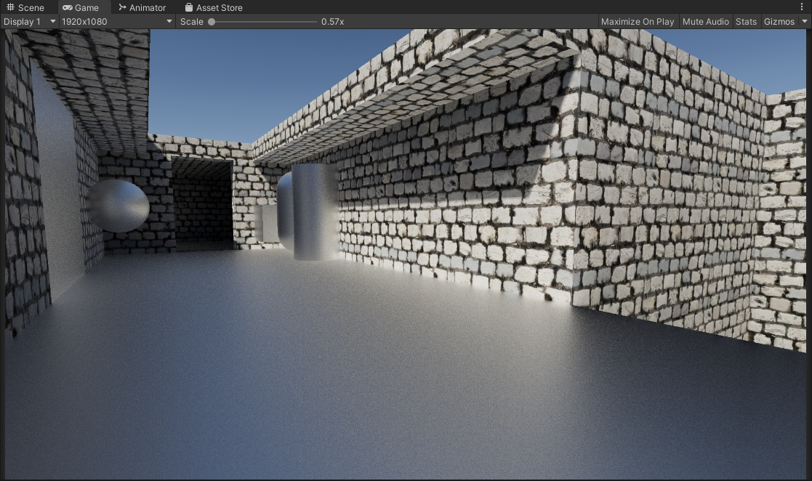Click the Scene tab grid icon
Image resolution: width=812 pixels, height=481 pixels.
[x=10, y=7]
